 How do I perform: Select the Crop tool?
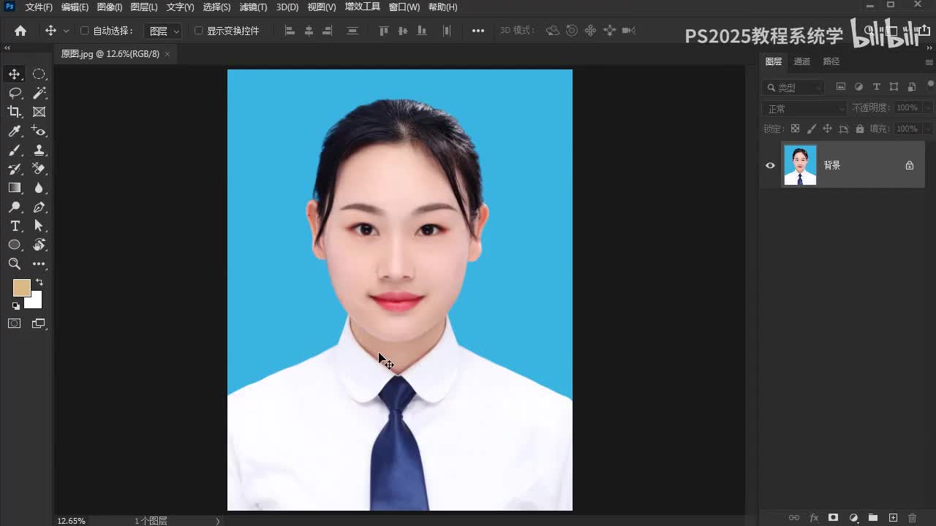coord(15,112)
